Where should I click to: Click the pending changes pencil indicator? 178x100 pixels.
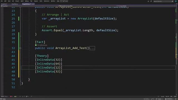(152, 99)
